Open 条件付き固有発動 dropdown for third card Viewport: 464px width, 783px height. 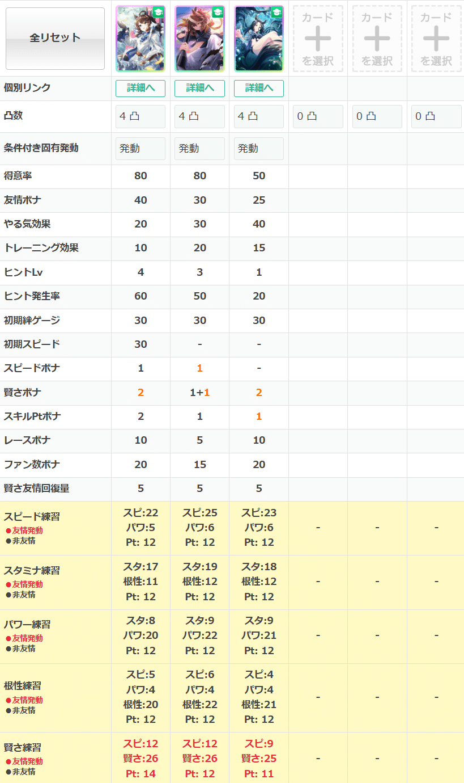(x=259, y=149)
